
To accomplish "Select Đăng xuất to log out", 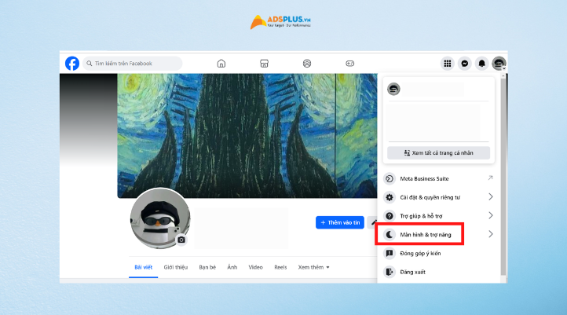I will click(x=438, y=272).
